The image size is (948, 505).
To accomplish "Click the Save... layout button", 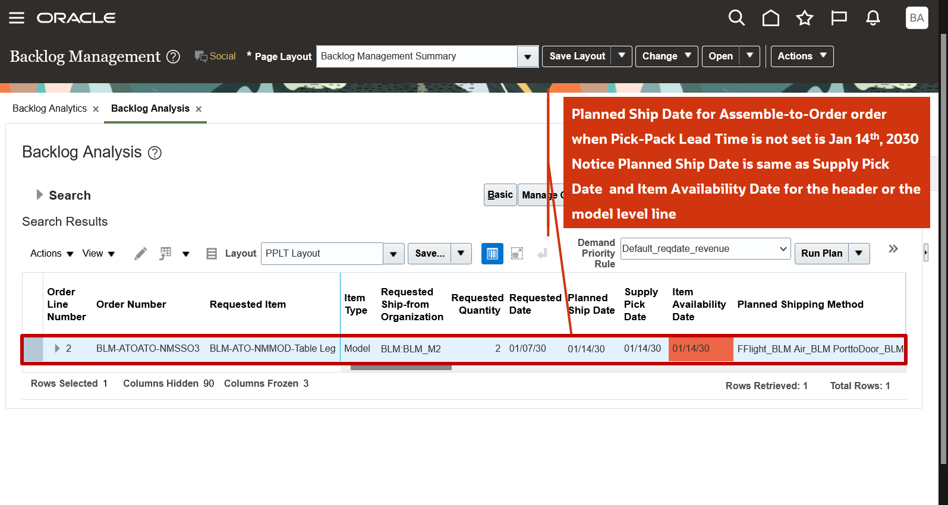I will click(x=430, y=254).
